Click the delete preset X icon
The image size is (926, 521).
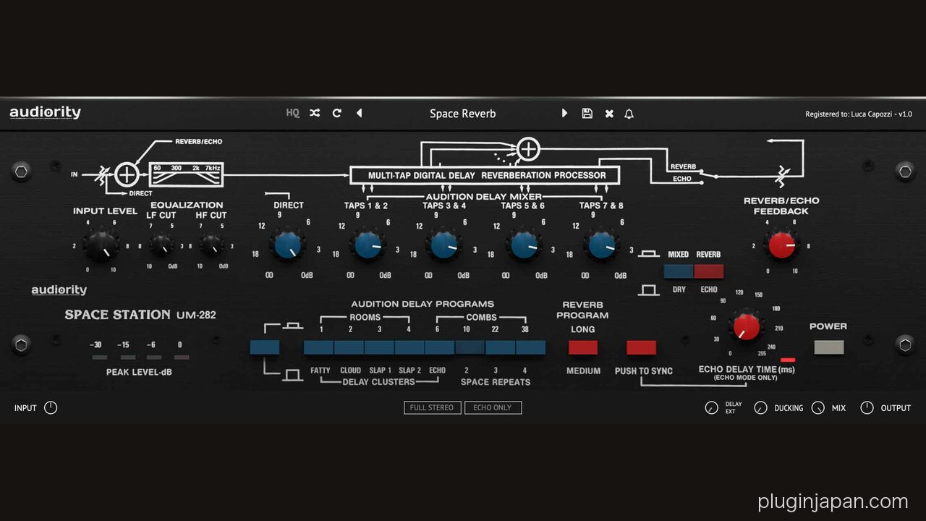click(x=609, y=114)
